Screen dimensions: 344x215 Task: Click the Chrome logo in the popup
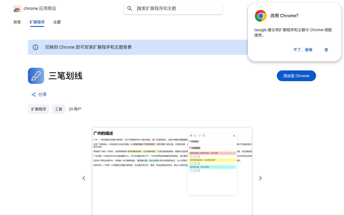point(261,16)
